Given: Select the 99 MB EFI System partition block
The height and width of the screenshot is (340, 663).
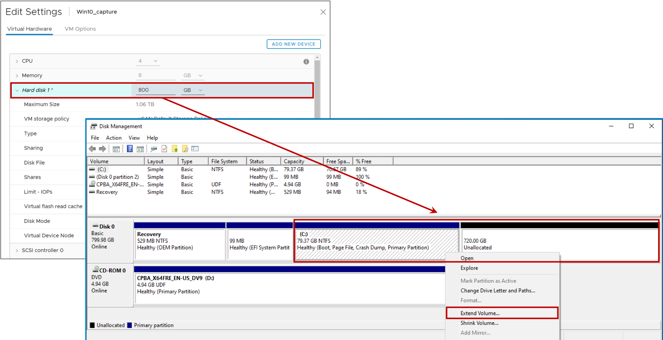Looking at the screenshot, I should click(x=260, y=241).
